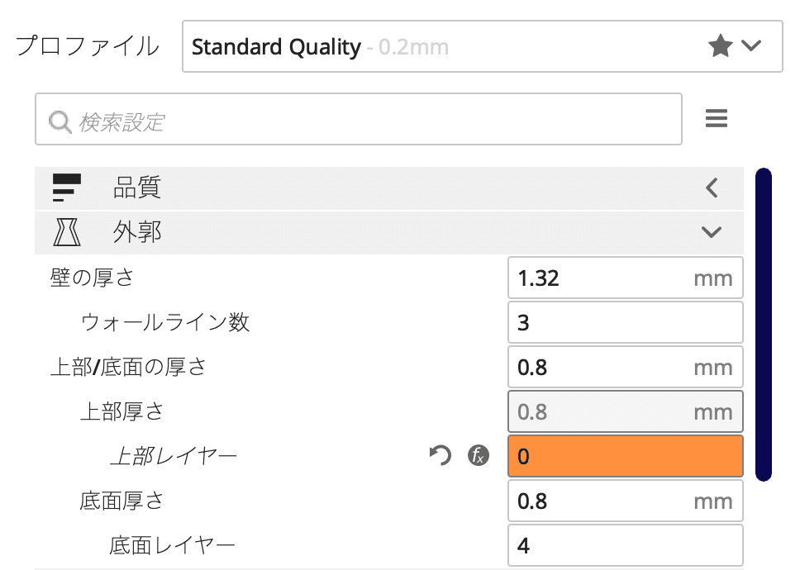800x570 pixels.
Task: Collapse the 外郭 section chevron
Action: pyautogui.click(x=712, y=233)
